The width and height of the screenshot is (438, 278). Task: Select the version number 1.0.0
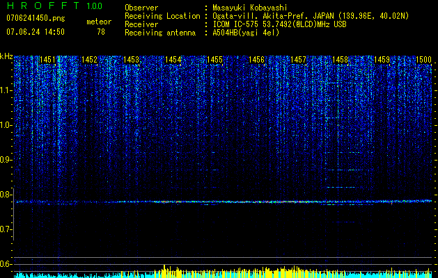point(95,6)
